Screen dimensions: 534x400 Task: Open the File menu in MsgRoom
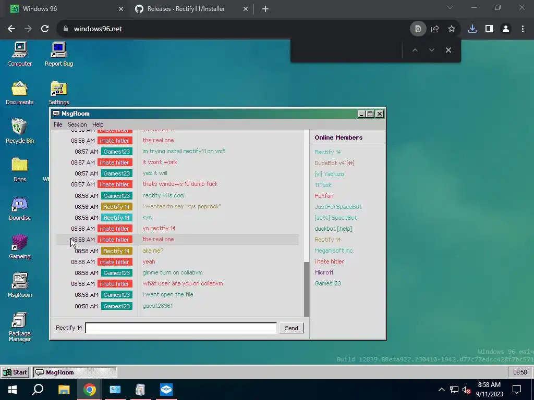pos(58,124)
